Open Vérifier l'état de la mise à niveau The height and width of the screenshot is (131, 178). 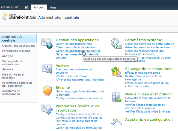pos(148,112)
